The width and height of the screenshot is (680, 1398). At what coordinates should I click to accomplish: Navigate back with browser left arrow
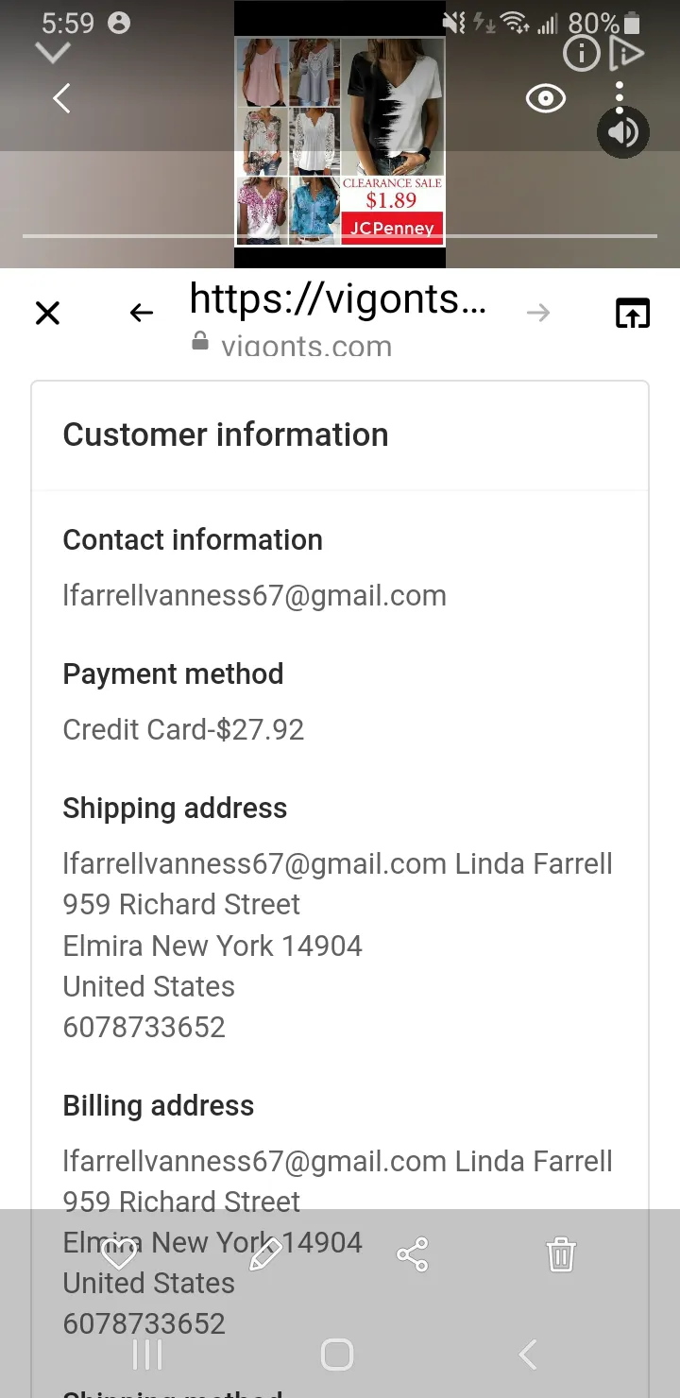click(142, 313)
